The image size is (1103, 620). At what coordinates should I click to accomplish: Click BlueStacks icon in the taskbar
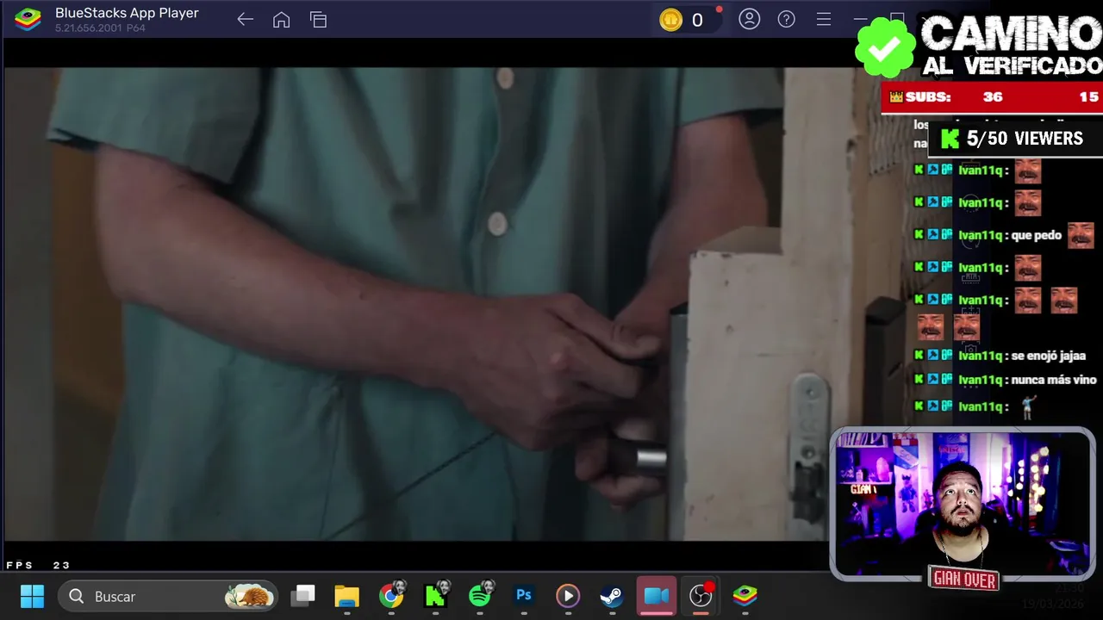coord(745,595)
